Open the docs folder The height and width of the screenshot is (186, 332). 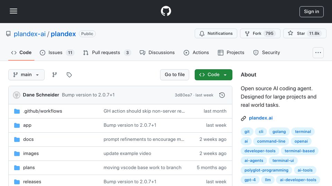click(28, 139)
